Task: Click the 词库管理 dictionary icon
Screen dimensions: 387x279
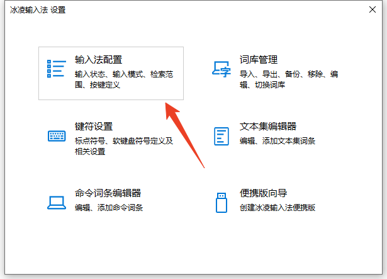Action: [x=222, y=69]
